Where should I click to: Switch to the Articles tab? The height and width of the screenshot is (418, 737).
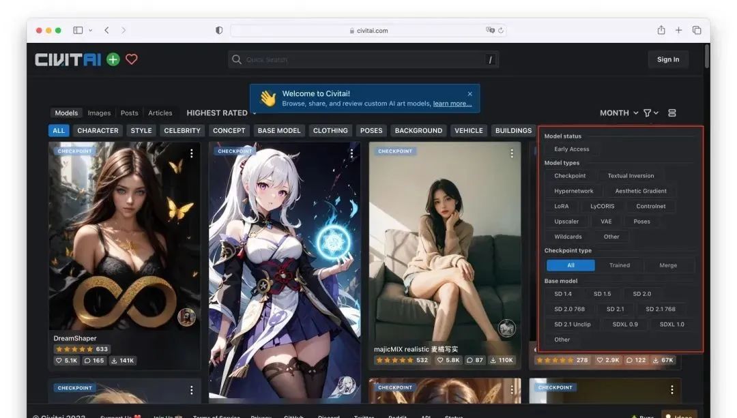[x=160, y=113]
